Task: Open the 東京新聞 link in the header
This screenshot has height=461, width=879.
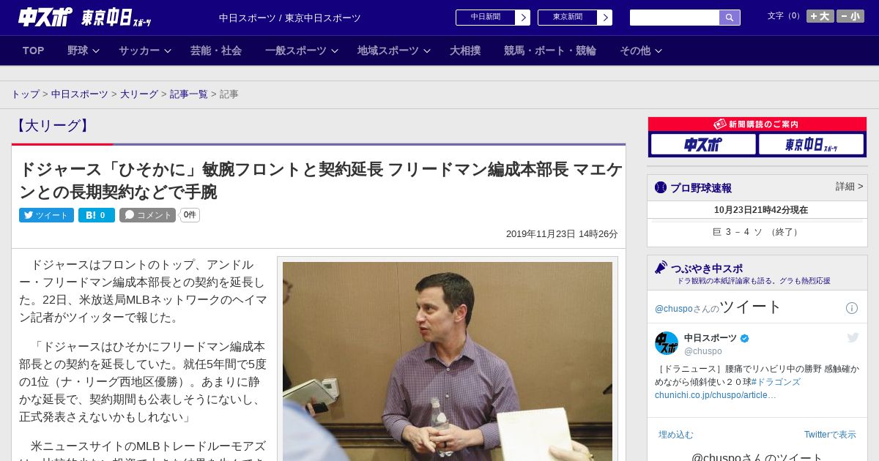Action: 568,18
